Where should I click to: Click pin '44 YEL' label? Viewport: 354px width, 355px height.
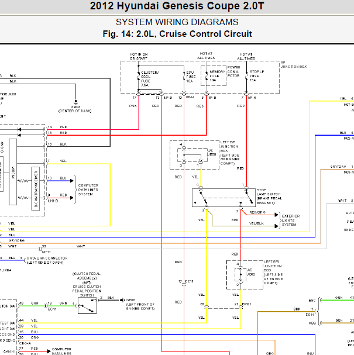click(x=28, y=320)
